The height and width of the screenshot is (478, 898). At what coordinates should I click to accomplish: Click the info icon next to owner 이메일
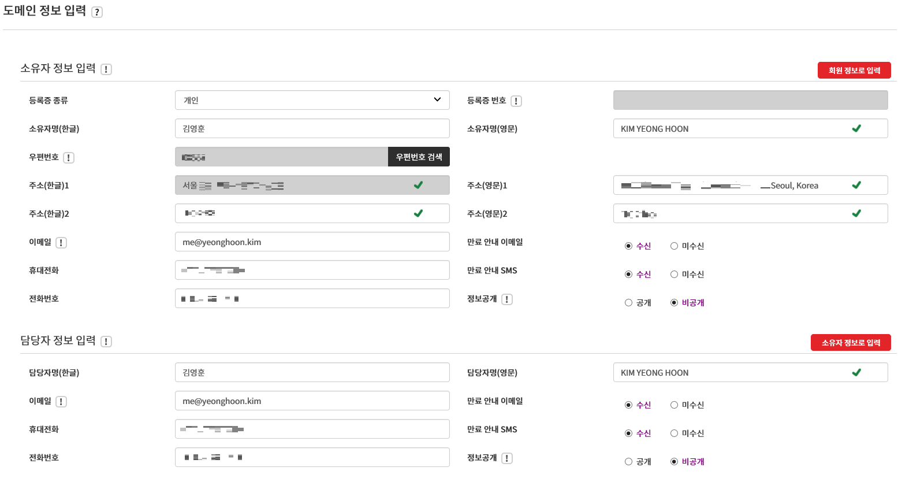click(x=61, y=243)
